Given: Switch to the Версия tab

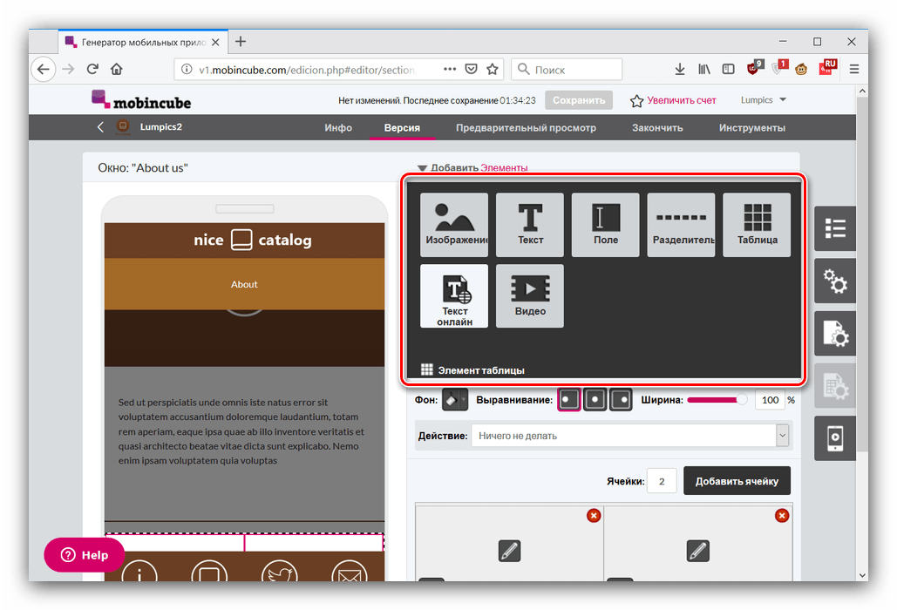Looking at the screenshot, I should (x=402, y=127).
